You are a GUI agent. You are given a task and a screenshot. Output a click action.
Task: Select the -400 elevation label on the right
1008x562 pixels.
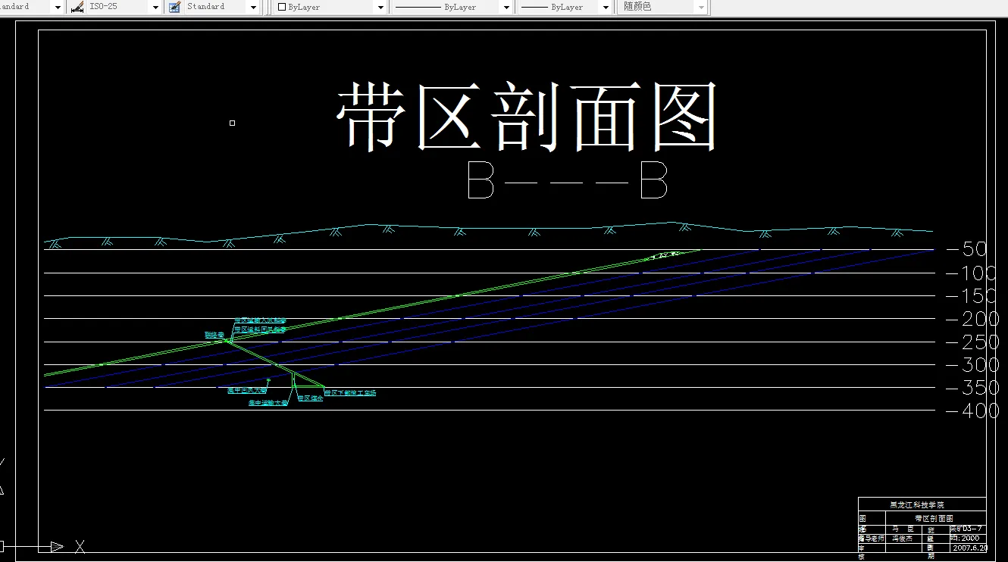(975, 411)
